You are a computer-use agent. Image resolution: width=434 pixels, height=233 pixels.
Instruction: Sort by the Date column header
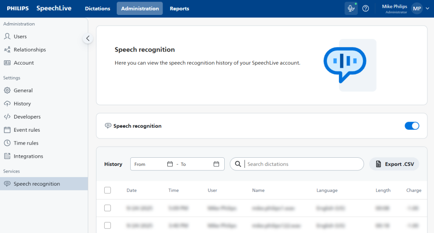132,191
